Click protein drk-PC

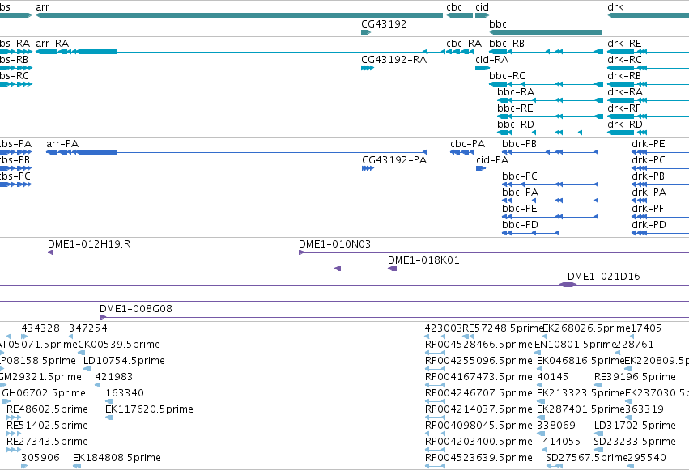(x=660, y=168)
